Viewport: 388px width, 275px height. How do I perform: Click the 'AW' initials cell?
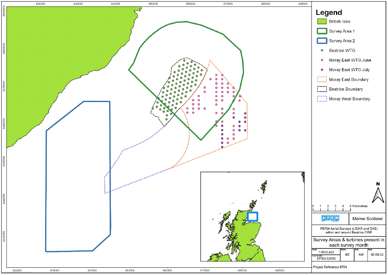tap(361, 254)
